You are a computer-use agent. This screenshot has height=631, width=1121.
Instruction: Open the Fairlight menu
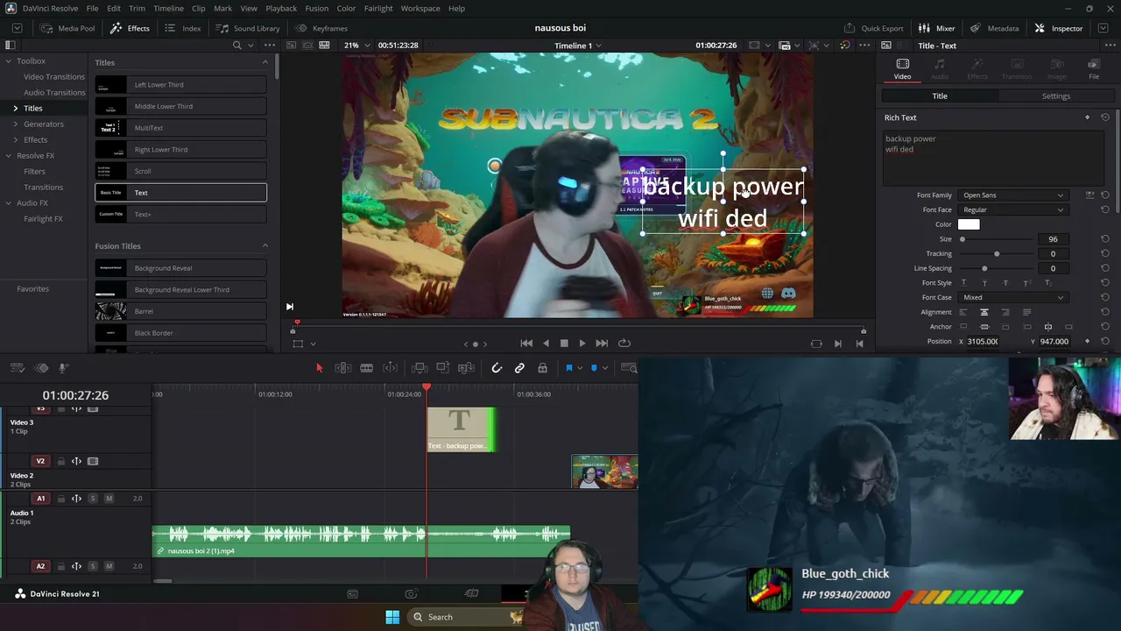(378, 9)
